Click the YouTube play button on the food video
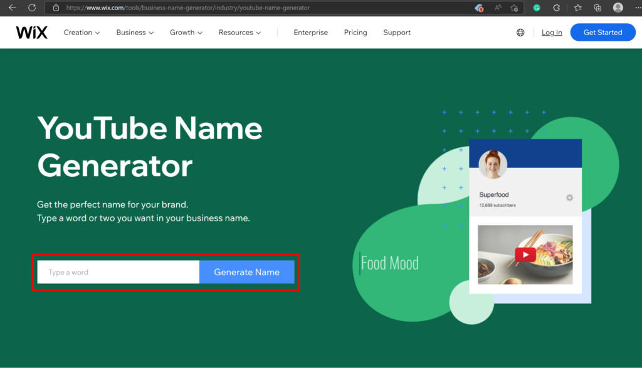The image size is (642, 368). [525, 255]
